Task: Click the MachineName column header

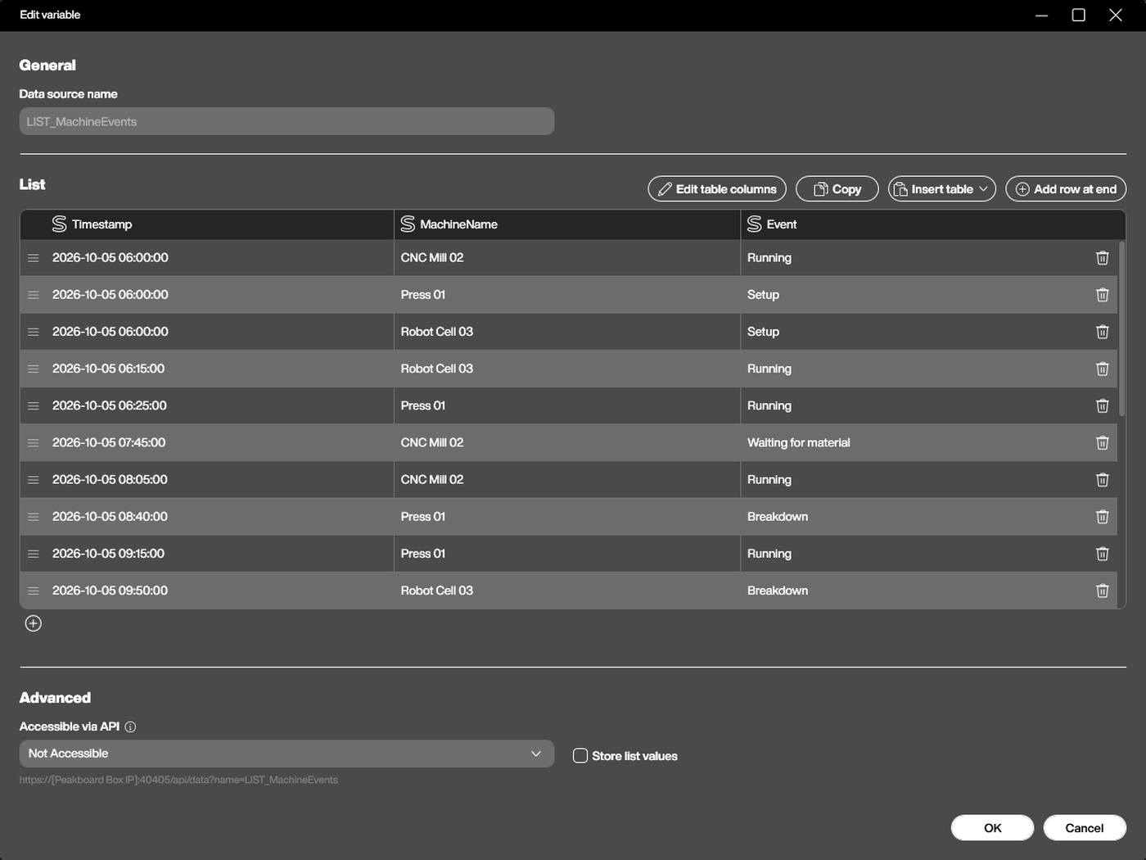Action: pyautogui.click(x=566, y=224)
